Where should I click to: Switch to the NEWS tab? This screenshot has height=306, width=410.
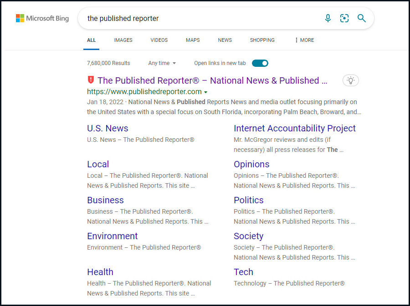coord(225,40)
